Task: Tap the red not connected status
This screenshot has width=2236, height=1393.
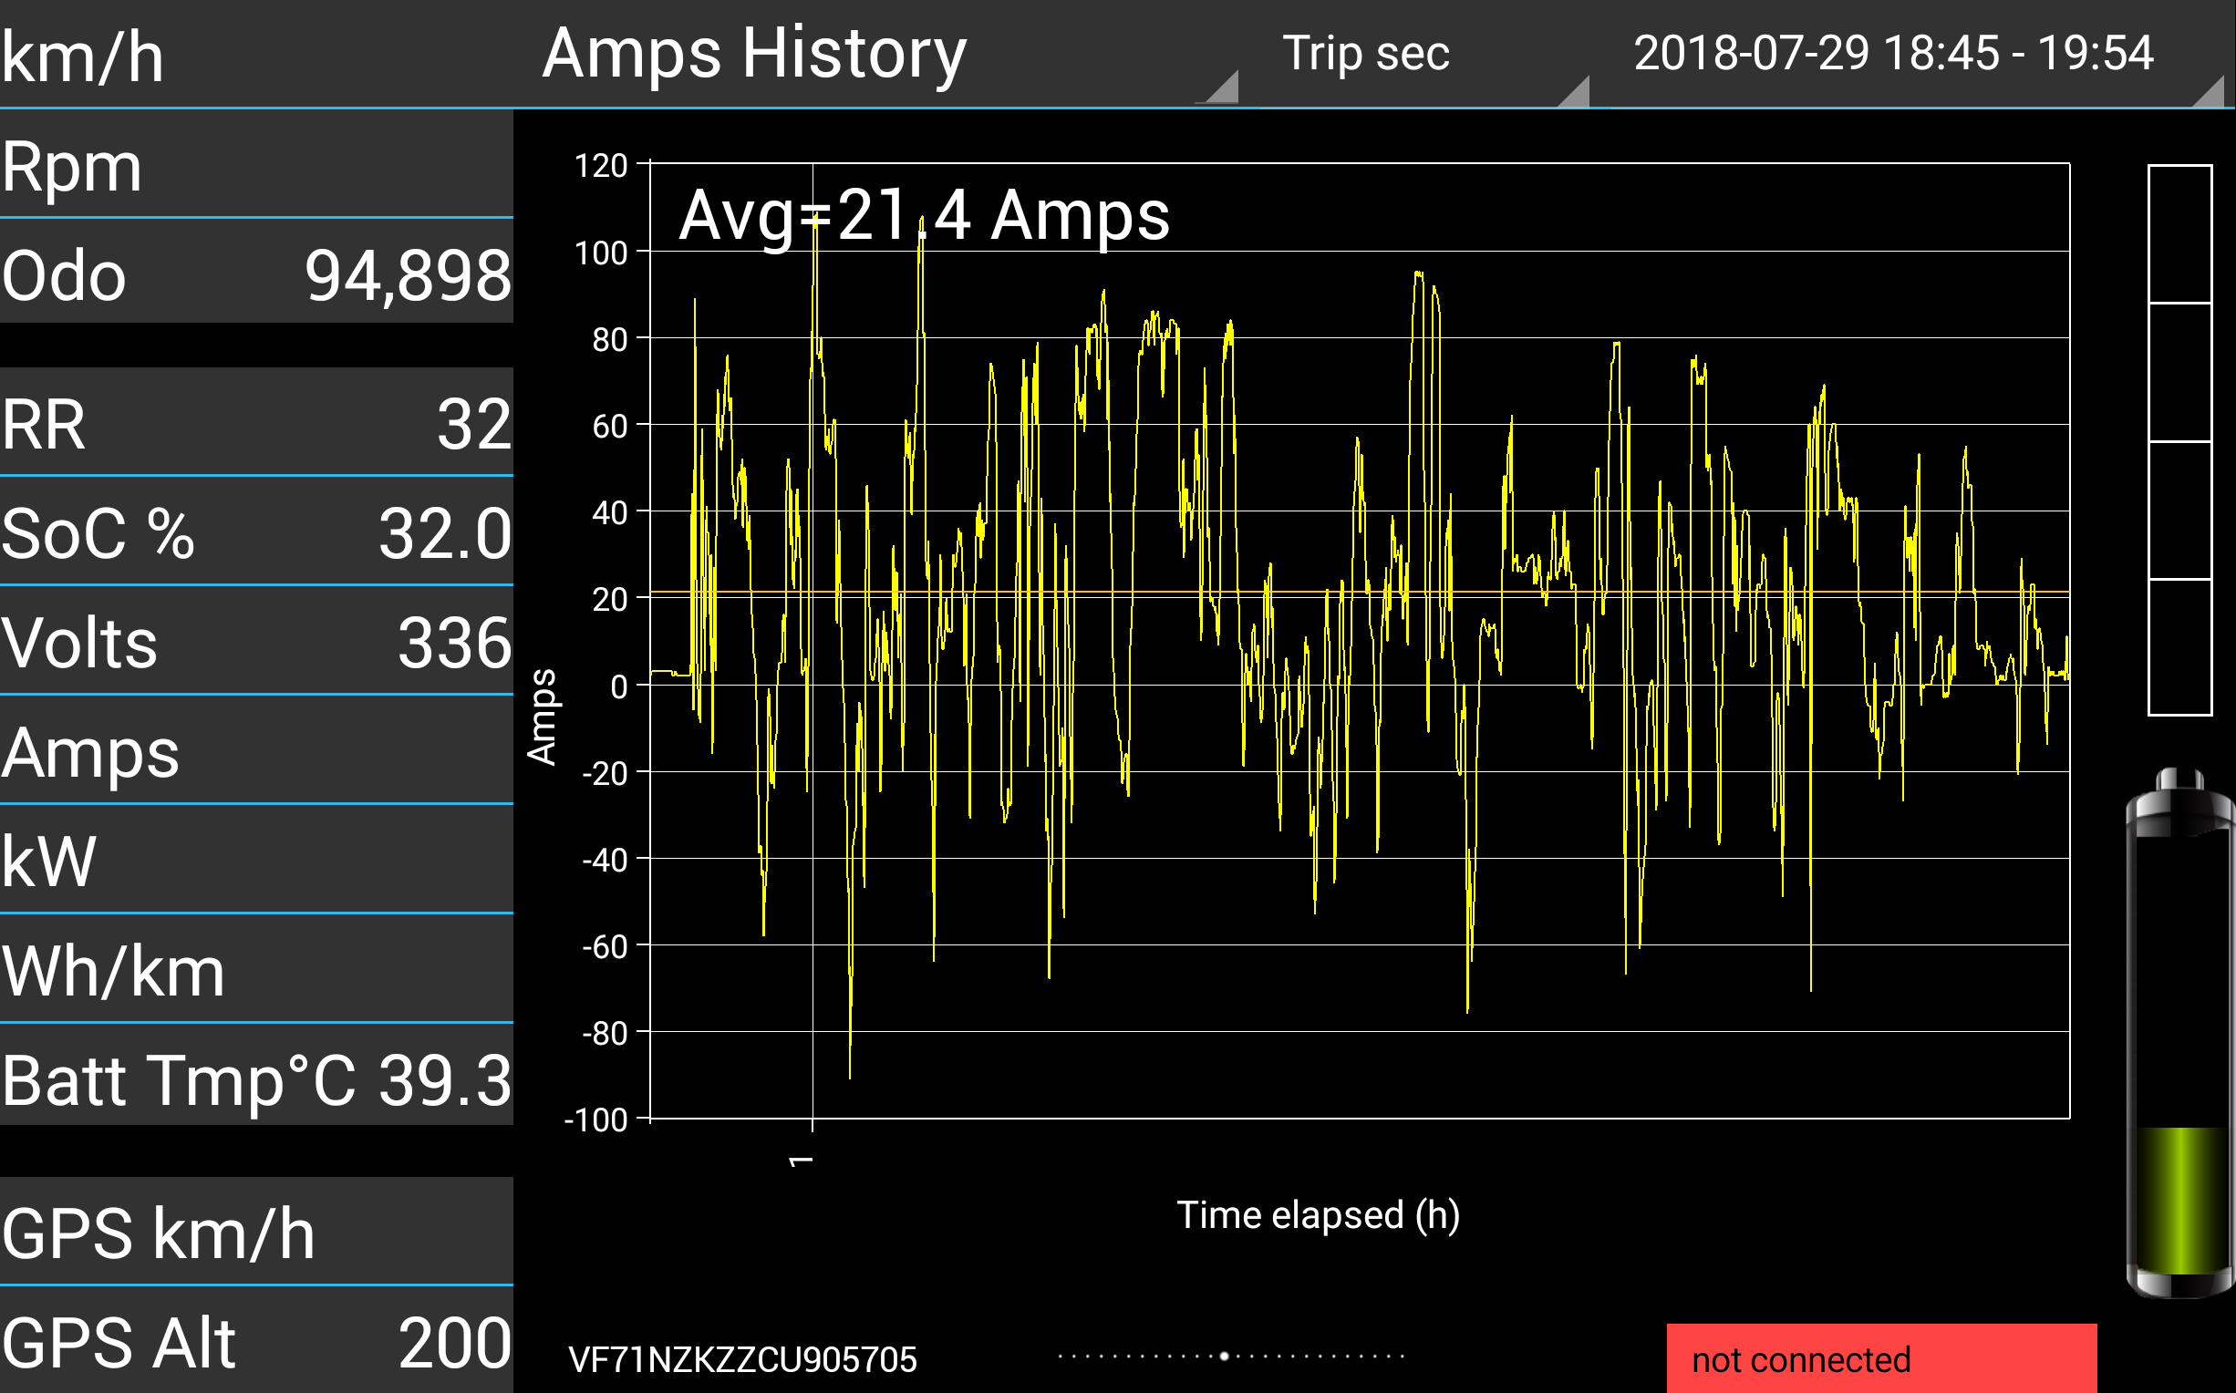Action: (x=1880, y=1358)
